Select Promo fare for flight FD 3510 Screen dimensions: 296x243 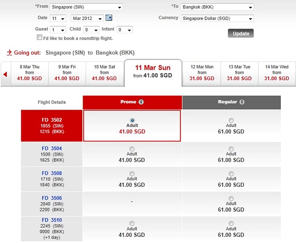point(132,223)
